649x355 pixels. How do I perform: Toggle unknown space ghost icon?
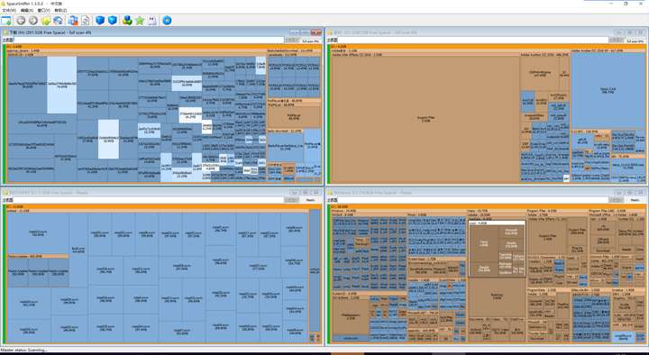tap(152, 21)
